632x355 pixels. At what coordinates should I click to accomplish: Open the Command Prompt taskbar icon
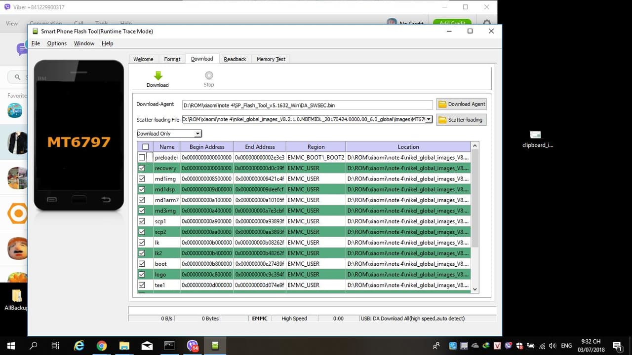coord(169,346)
